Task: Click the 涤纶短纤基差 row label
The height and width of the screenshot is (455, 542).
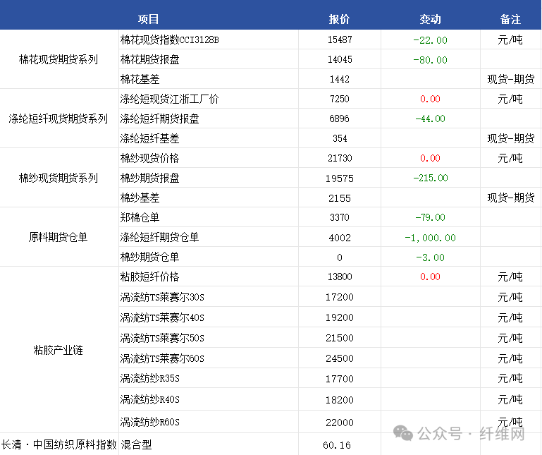Action: click(150, 138)
